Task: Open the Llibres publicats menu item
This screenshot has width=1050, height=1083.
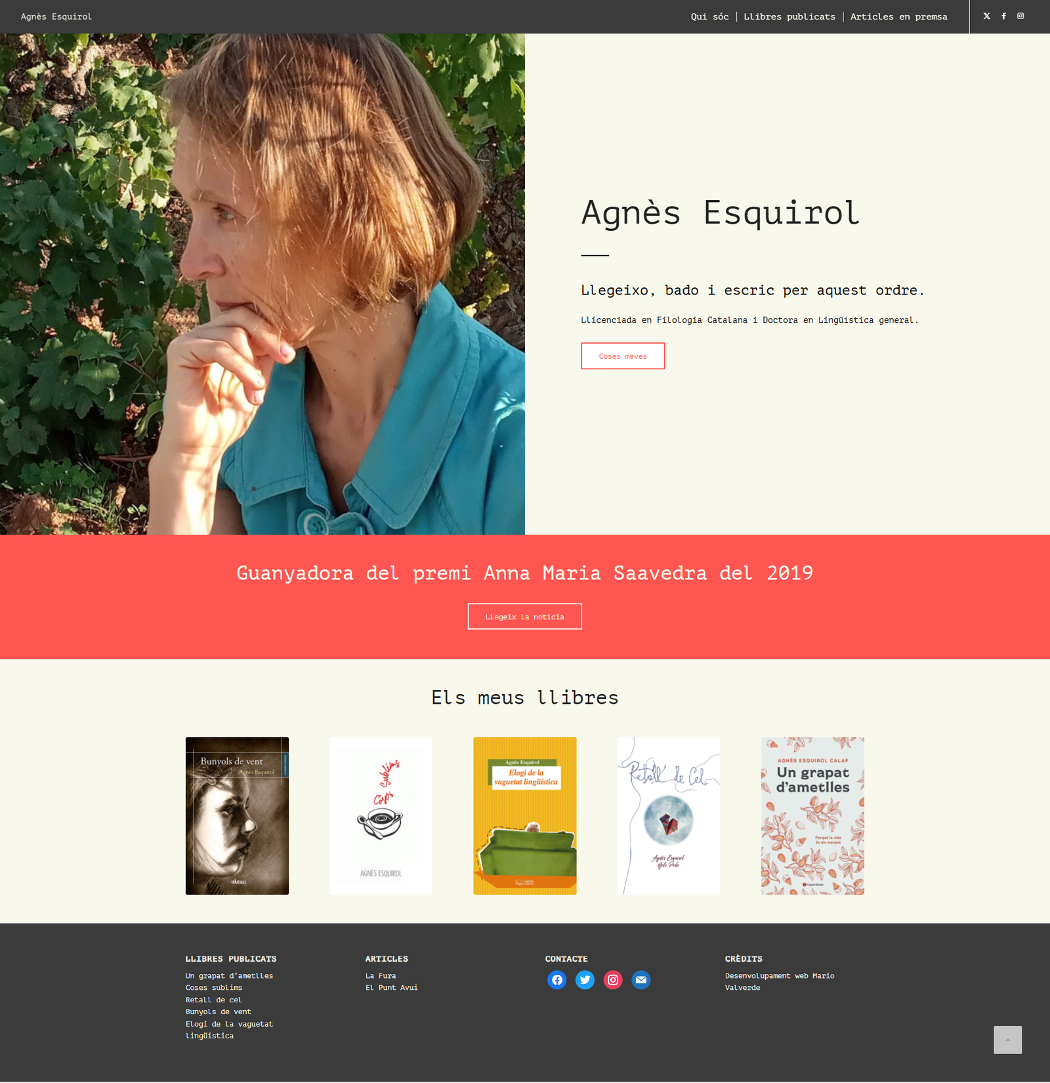Action: 789,16
